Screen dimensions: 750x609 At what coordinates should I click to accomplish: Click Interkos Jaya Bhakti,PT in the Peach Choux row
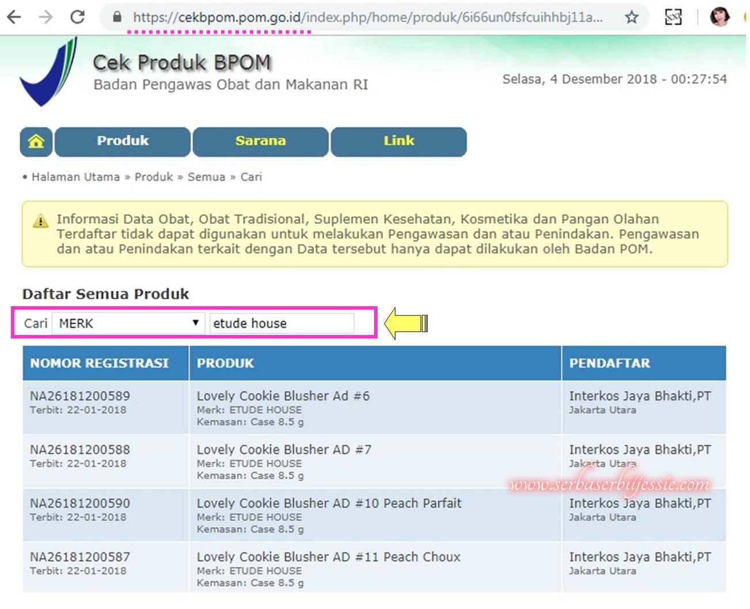click(640, 557)
